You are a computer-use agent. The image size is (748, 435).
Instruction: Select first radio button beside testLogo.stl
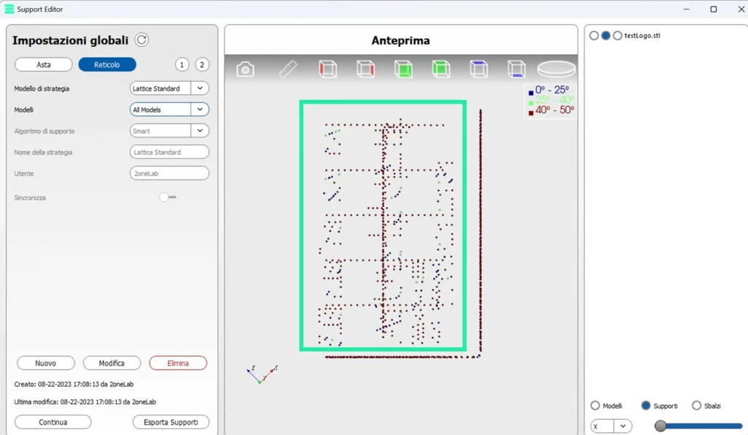(594, 36)
